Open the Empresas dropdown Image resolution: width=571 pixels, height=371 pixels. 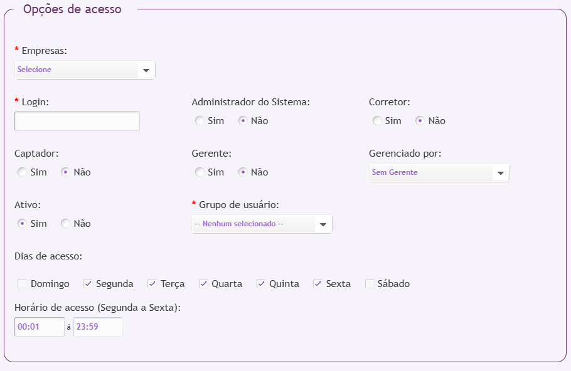[85, 70]
